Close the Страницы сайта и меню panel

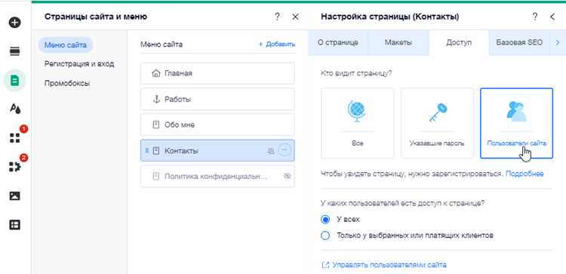coord(295,17)
